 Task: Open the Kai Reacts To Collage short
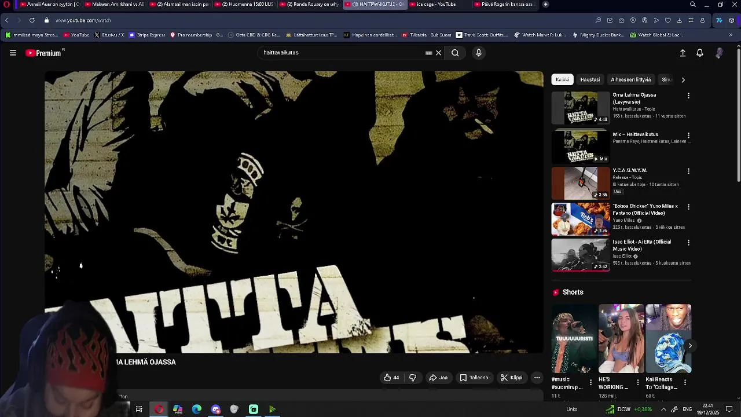click(x=668, y=339)
